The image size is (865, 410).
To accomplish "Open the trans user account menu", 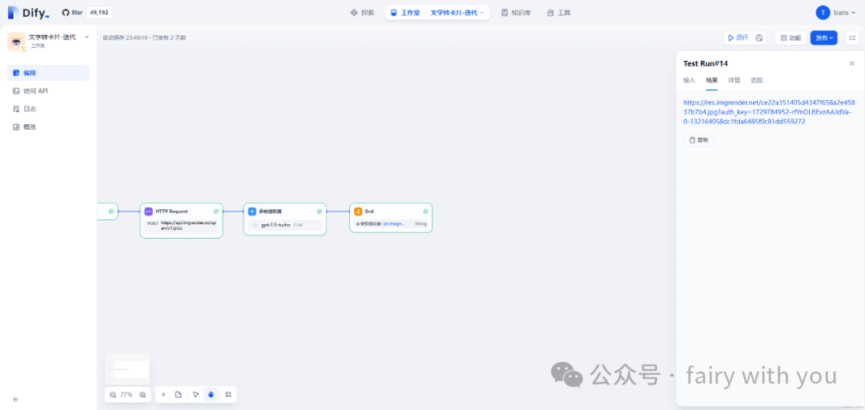I will tap(835, 13).
